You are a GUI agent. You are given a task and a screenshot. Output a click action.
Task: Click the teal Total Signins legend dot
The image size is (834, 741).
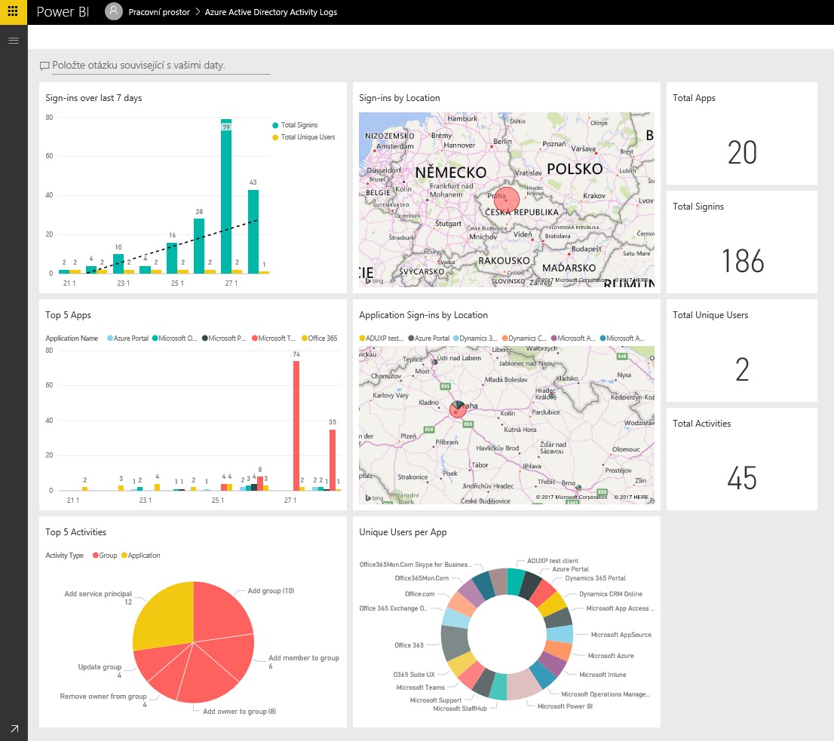[x=275, y=125]
